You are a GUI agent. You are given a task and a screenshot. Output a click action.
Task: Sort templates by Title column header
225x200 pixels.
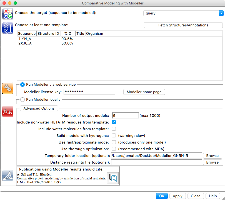coord(80,33)
